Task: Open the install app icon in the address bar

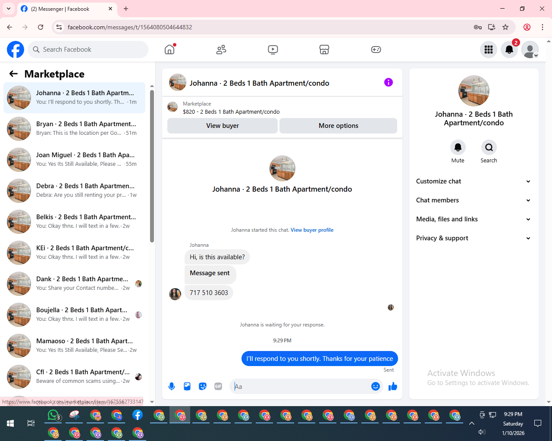Action: click(x=492, y=27)
